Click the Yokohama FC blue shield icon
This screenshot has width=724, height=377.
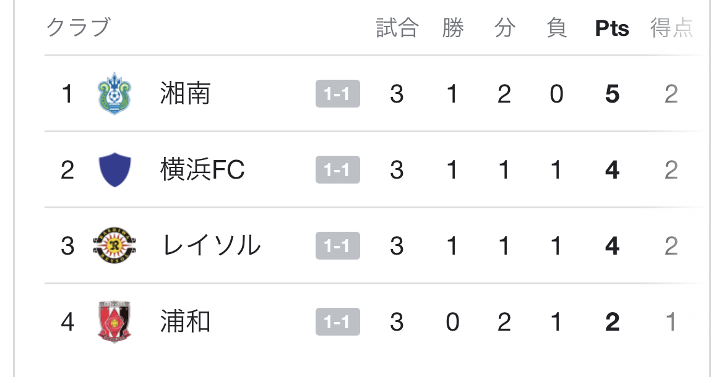[x=115, y=169]
